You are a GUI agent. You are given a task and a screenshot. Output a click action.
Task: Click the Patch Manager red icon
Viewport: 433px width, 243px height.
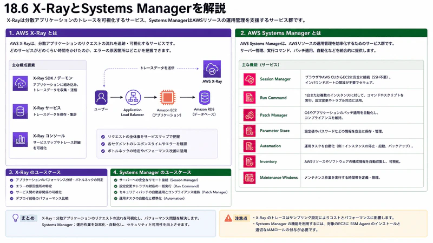click(250, 115)
